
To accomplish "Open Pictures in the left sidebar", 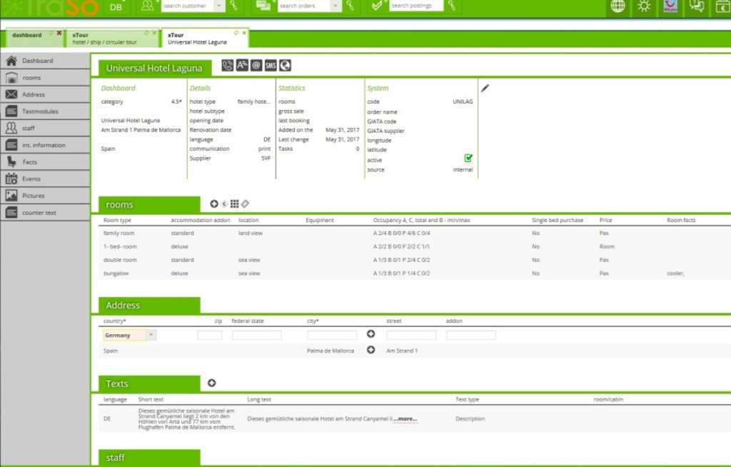I will point(45,196).
